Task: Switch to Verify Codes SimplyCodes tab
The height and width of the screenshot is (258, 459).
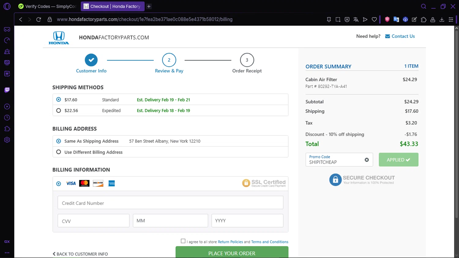Action: [x=47, y=6]
